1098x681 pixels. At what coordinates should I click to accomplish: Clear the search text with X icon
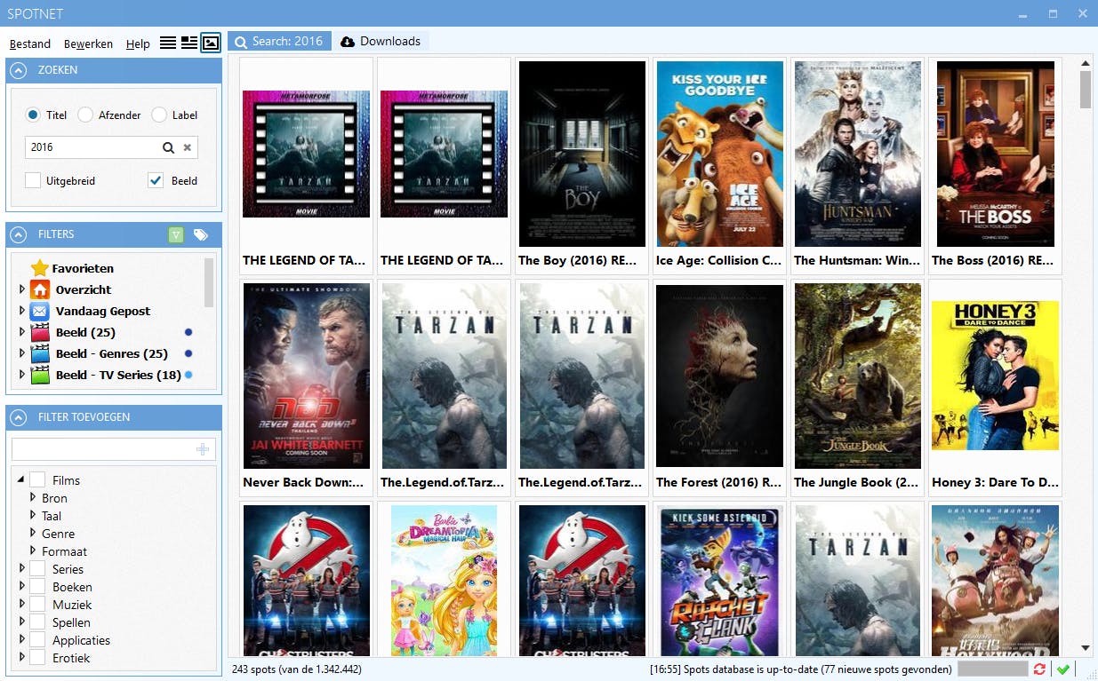click(x=188, y=147)
